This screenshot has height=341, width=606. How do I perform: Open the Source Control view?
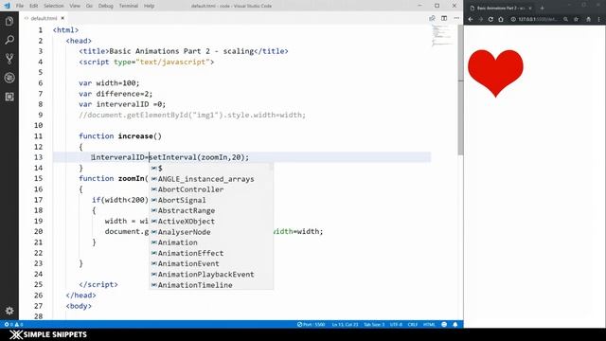[x=9, y=59]
